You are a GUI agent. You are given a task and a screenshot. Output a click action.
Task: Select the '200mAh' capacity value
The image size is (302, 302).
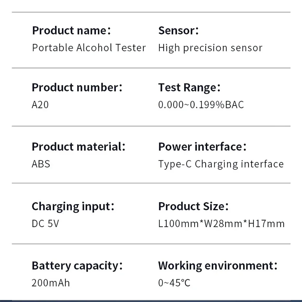point(51,283)
